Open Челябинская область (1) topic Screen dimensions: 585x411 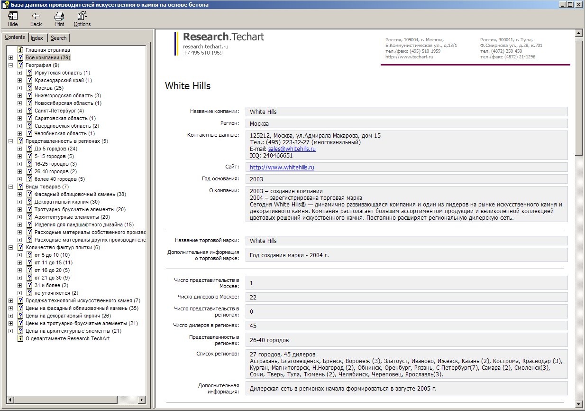64,133
